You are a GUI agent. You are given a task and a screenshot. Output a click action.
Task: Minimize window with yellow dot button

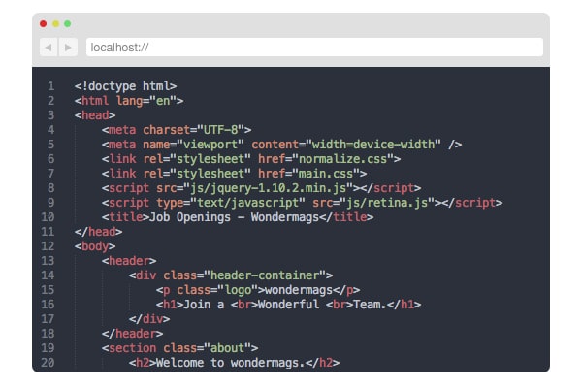click(x=55, y=23)
